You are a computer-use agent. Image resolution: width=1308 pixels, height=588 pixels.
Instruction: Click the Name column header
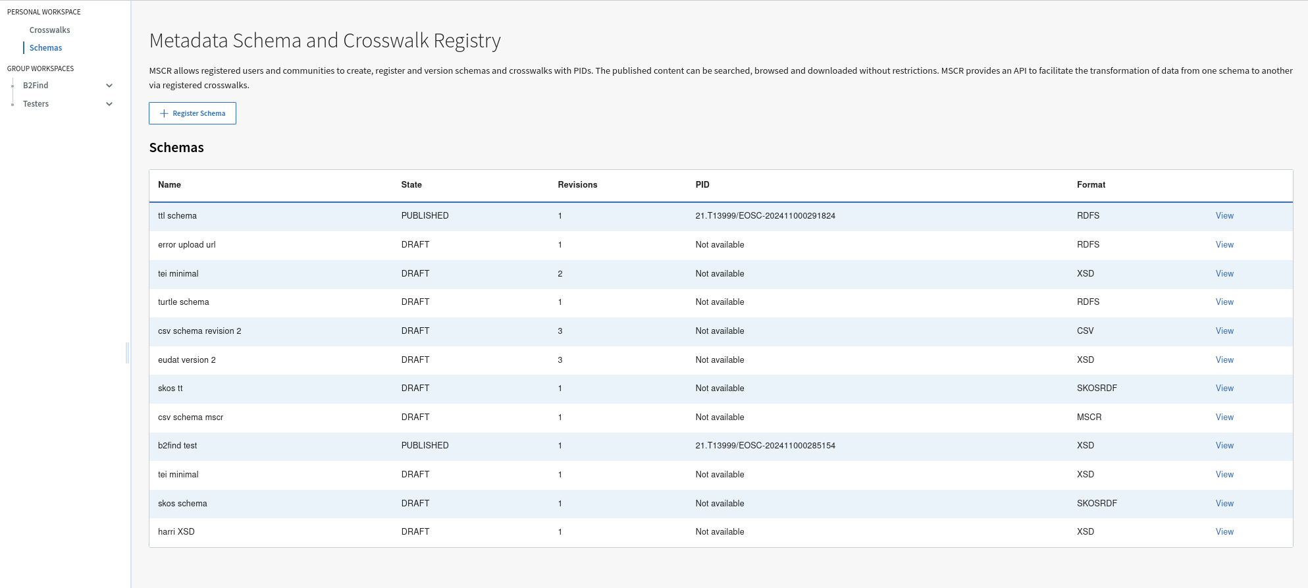click(x=169, y=185)
